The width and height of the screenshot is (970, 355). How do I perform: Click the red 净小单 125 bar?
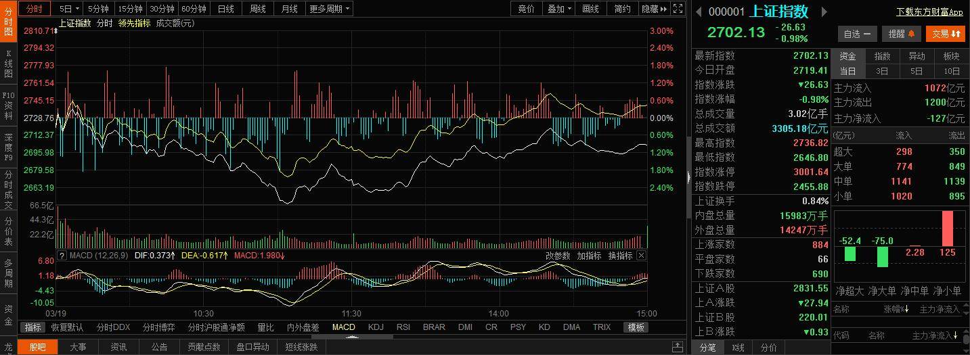click(x=948, y=229)
